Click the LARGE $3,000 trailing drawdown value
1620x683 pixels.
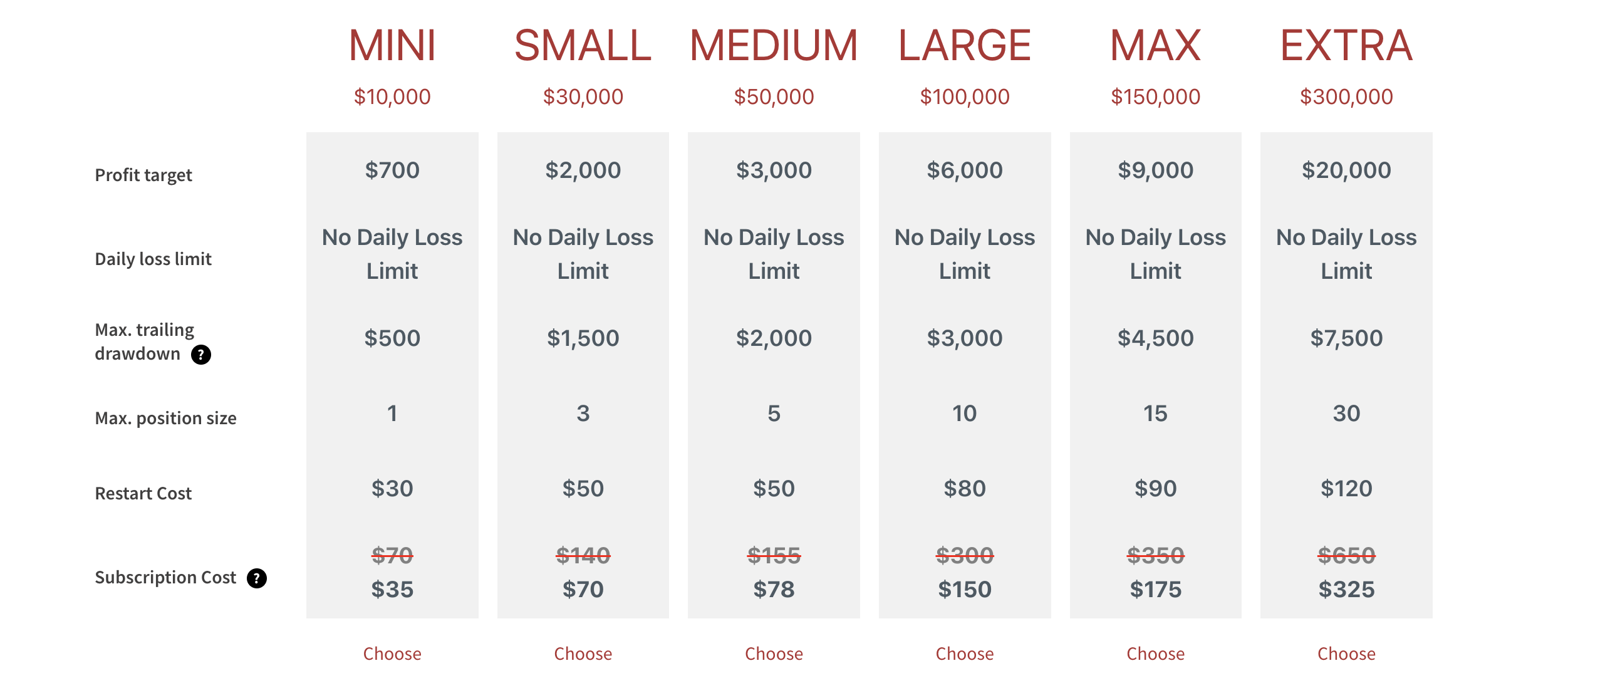tap(964, 338)
